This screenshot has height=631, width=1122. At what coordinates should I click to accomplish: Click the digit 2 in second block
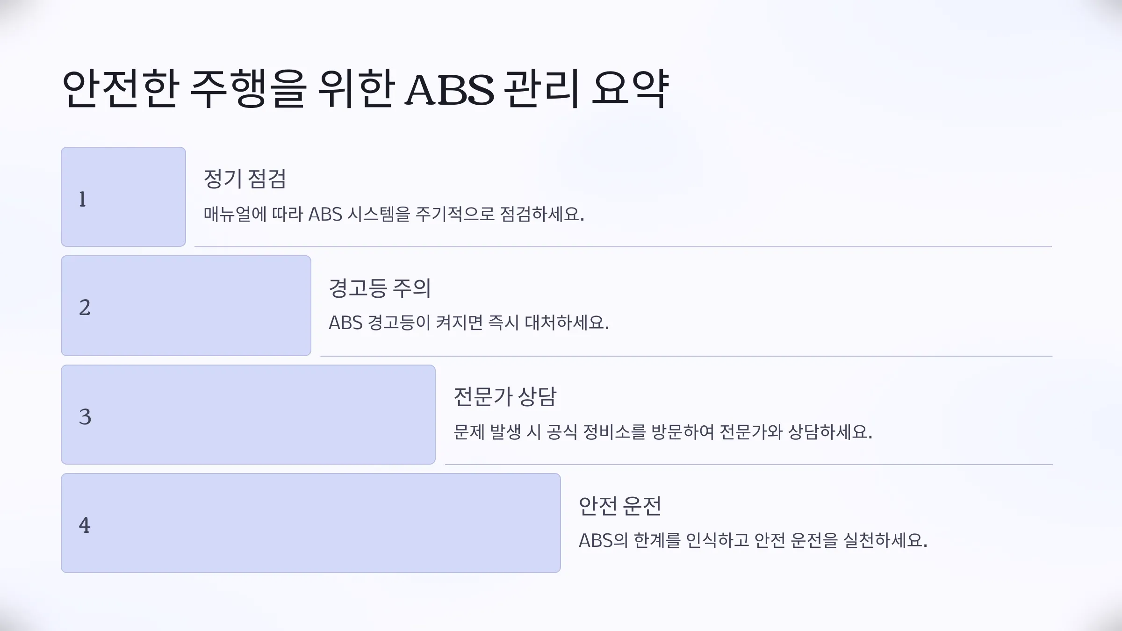tap(85, 308)
